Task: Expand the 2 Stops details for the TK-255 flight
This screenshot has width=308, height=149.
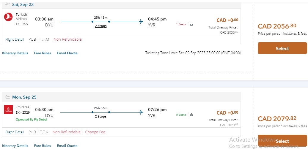Action: coord(100,26)
